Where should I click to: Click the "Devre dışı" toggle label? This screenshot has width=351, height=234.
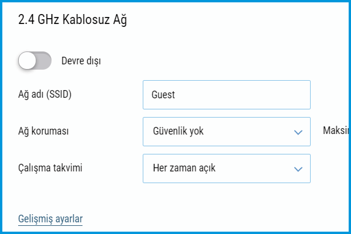(81, 60)
